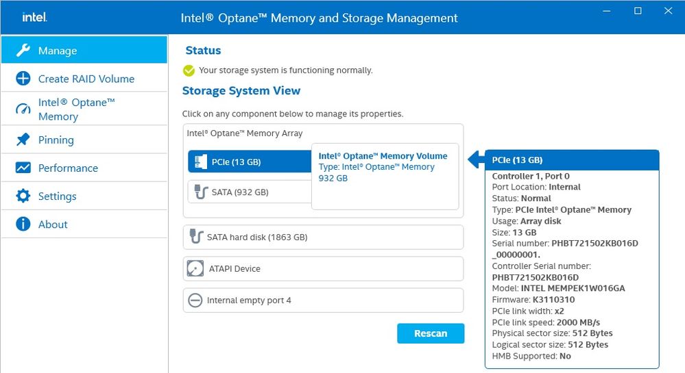Click the chart icon beside Performance
Image resolution: width=685 pixels, height=373 pixels.
point(23,168)
